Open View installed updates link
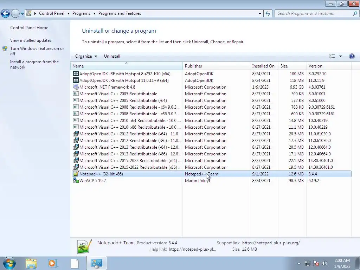Viewport: 360px width, 270px height. pyautogui.click(x=31, y=40)
